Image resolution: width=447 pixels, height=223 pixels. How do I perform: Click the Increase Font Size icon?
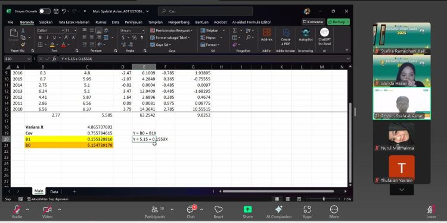[66, 37]
